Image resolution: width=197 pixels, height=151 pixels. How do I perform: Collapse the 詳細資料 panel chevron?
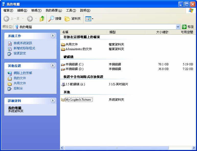point(53,100)
